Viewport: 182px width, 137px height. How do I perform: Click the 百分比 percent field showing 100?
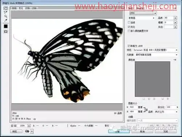(x=171, y=107)
